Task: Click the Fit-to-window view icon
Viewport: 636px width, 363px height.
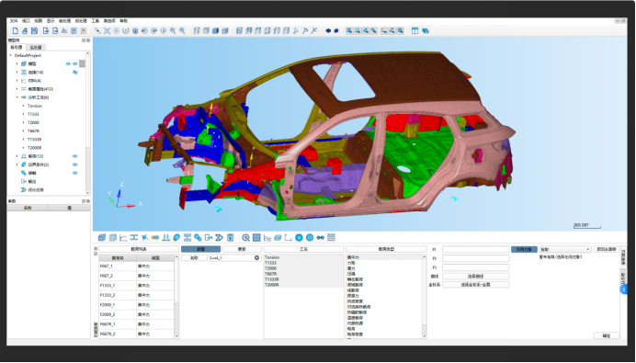Action: tap(108, 31)
